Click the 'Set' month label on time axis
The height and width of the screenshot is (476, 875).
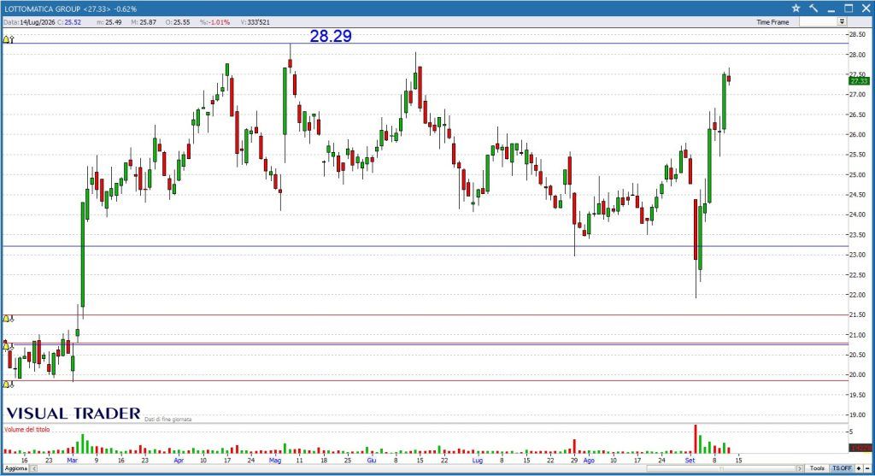click(690, 461)
